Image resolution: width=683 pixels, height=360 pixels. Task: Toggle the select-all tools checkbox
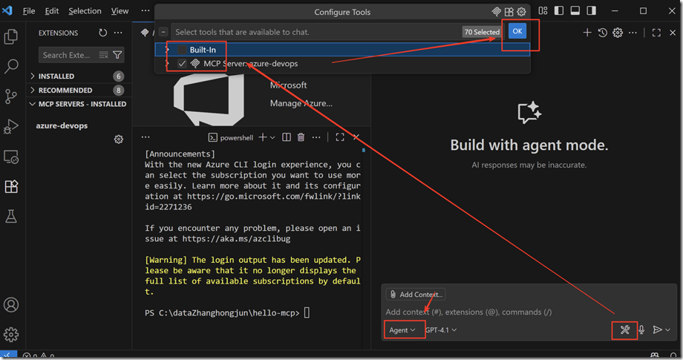point(163,32)
